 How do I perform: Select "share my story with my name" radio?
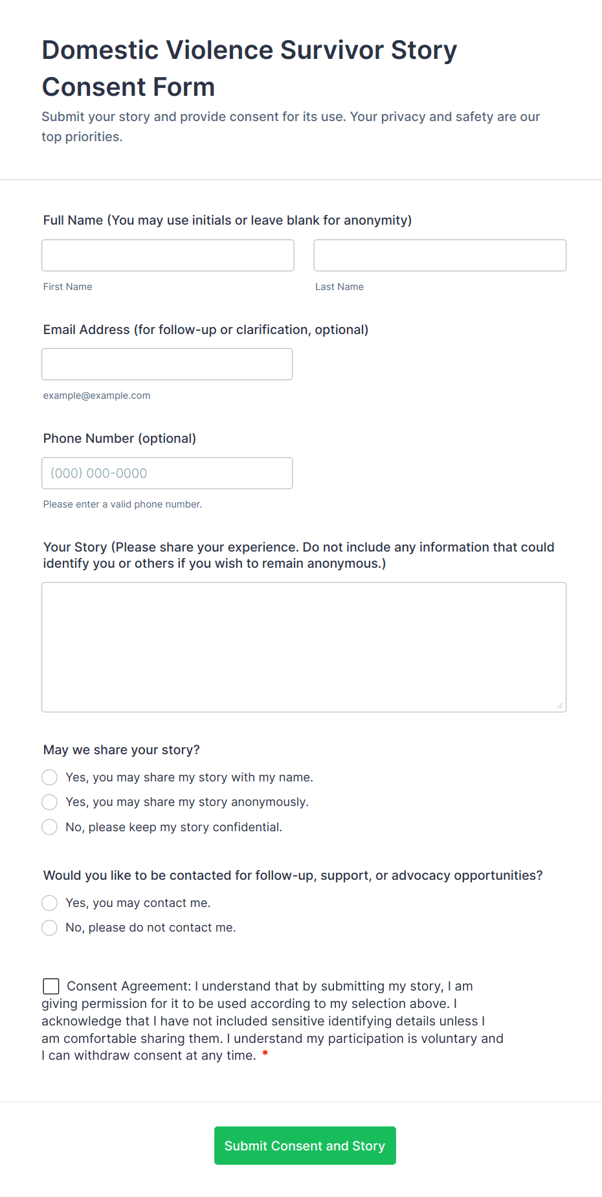click(x=50, y=777)
